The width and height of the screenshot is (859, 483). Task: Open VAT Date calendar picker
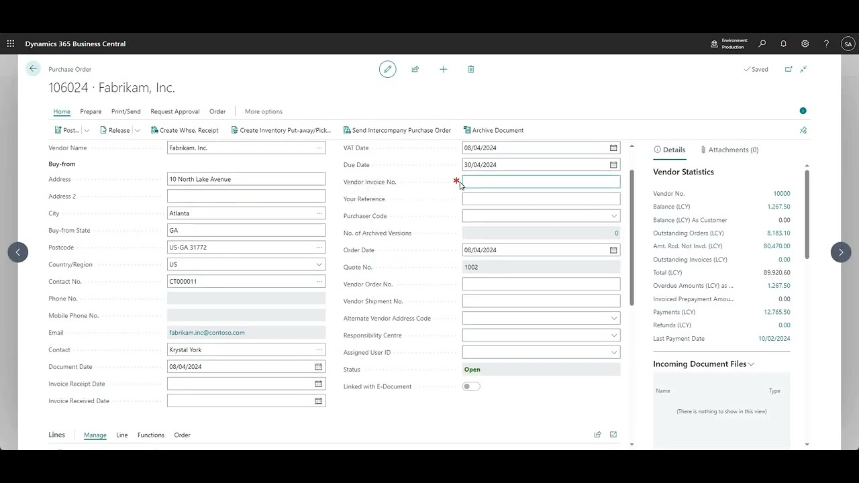[x=613, y=148]
